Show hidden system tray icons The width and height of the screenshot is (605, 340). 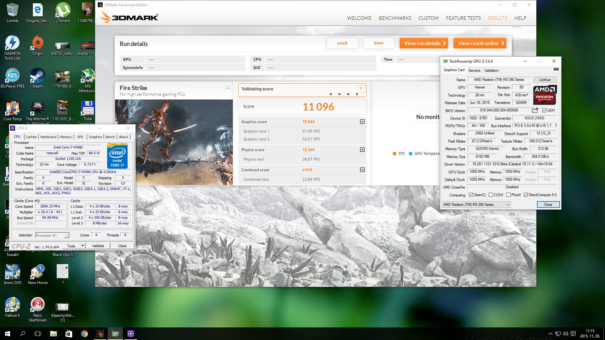(x=550, y=334)
